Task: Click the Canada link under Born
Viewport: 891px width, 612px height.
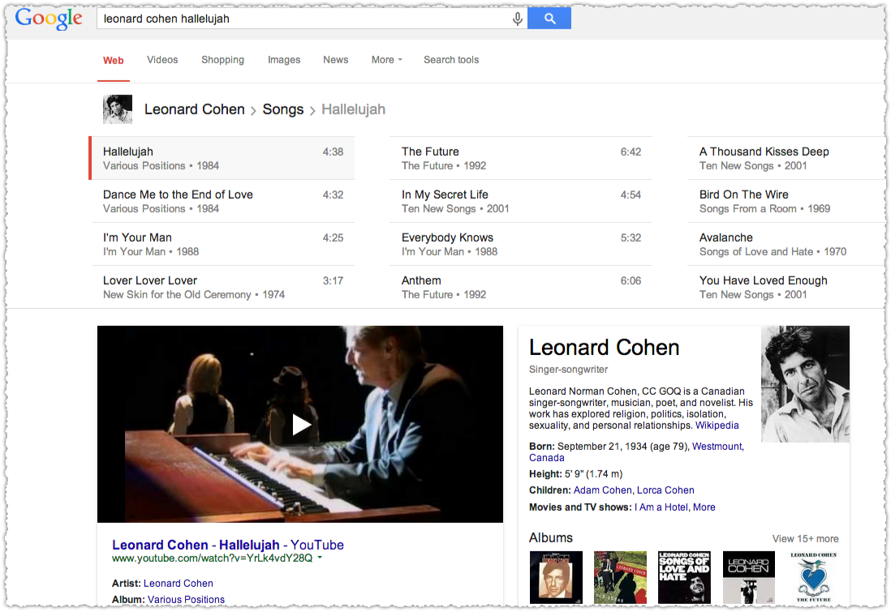Action: point(547,457)
